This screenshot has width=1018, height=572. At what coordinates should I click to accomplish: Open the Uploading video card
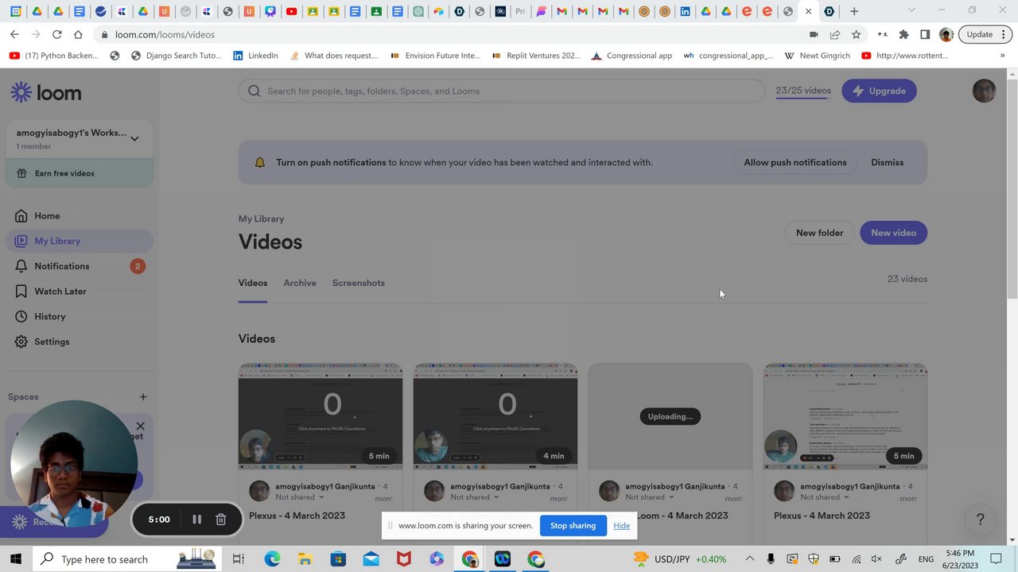pos(670,416)
